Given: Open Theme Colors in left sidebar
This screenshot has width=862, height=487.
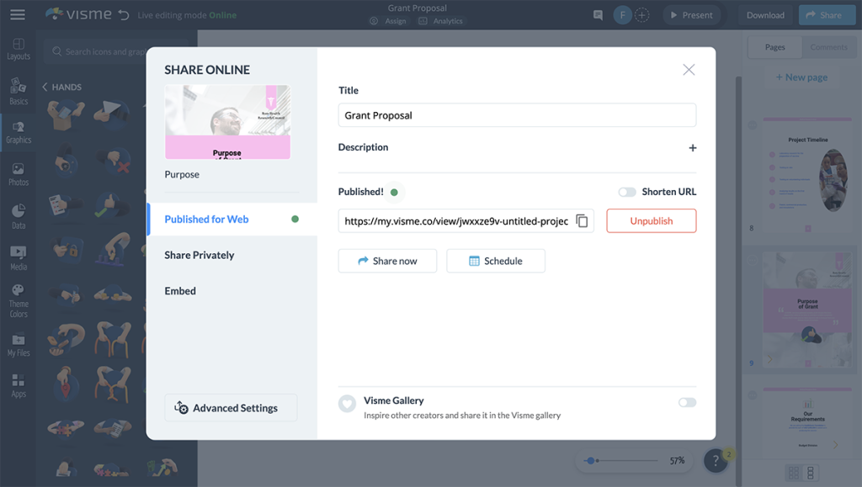Looking at the screenshot, I should point(19,300).
